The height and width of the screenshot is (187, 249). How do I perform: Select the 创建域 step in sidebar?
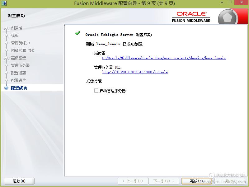[17, 28]
